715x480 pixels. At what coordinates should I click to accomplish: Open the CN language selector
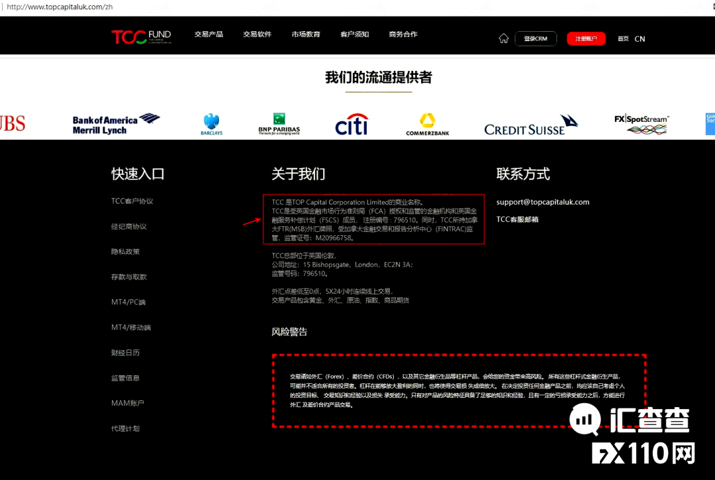tap(640, 39)
